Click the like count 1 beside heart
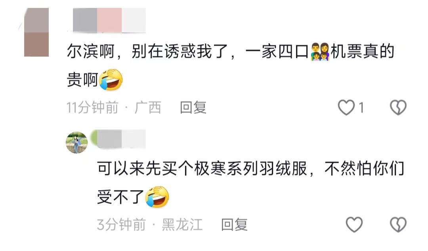This screenshot has width=428, height=251. pos(361,108)
